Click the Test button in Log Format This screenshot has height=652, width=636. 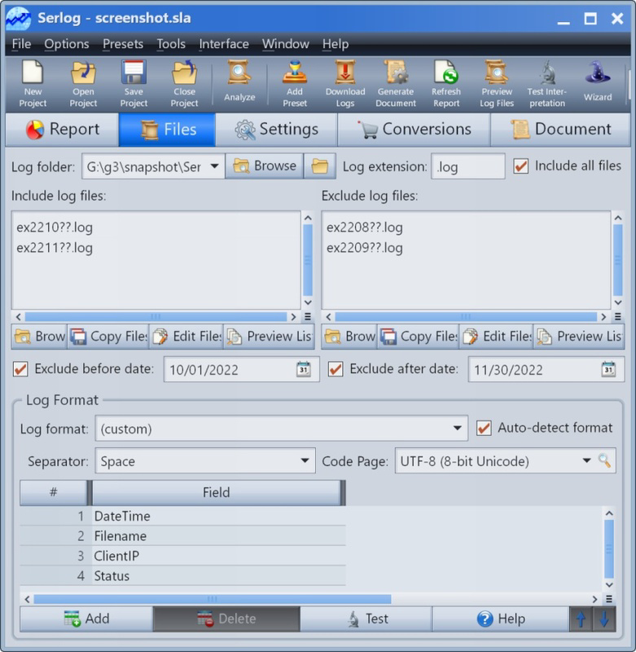point(366,619)
